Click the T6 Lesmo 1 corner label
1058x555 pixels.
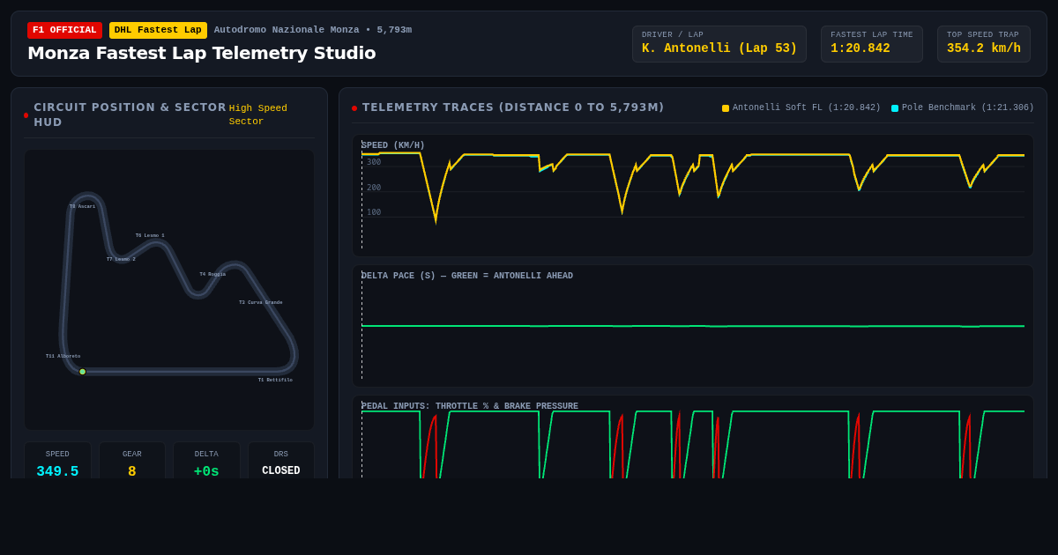click(x=150, y=236)
